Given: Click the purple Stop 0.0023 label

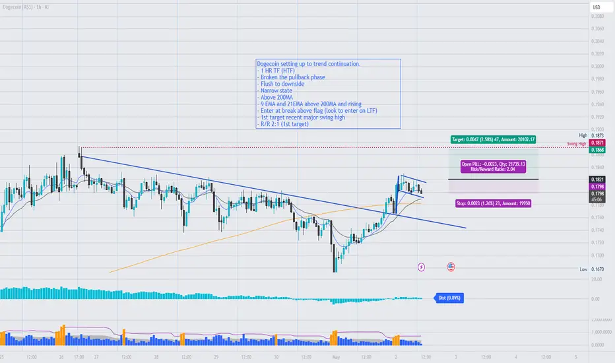Looking at the screenshot, I should pos(493,203).
